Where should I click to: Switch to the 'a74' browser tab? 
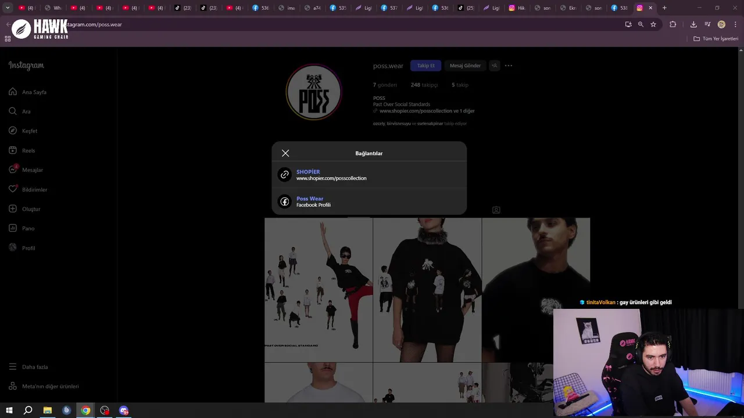pos(312,8)
